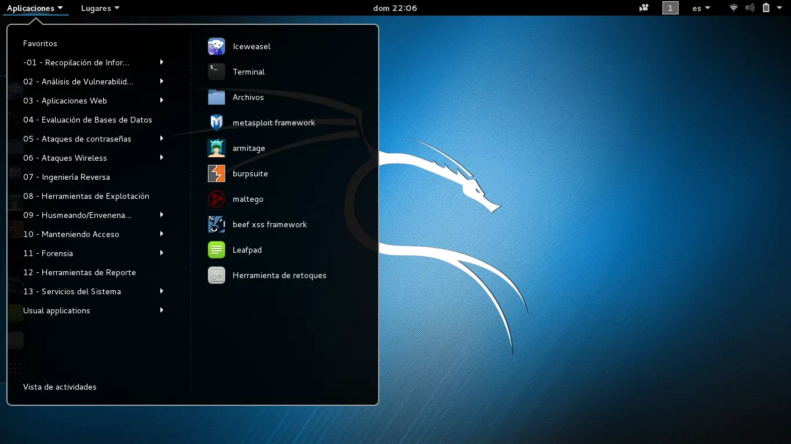Screen dimensions: 791x444
Task: Open the 'es' keyboard layout dropdown
Action: 701,8
